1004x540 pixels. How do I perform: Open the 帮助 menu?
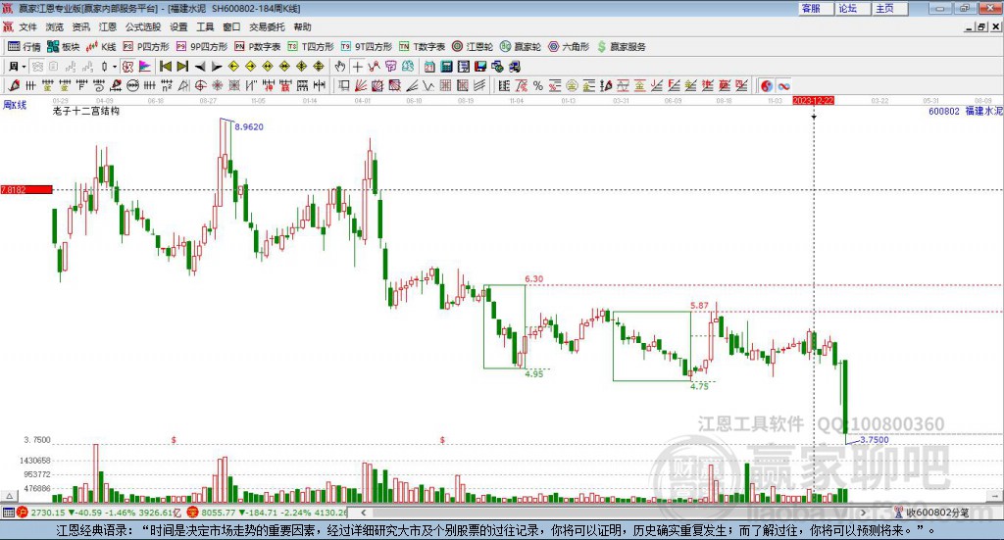302,26
